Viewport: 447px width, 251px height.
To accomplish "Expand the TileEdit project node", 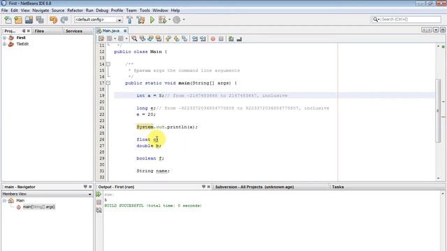I will [x=5, y=44].
